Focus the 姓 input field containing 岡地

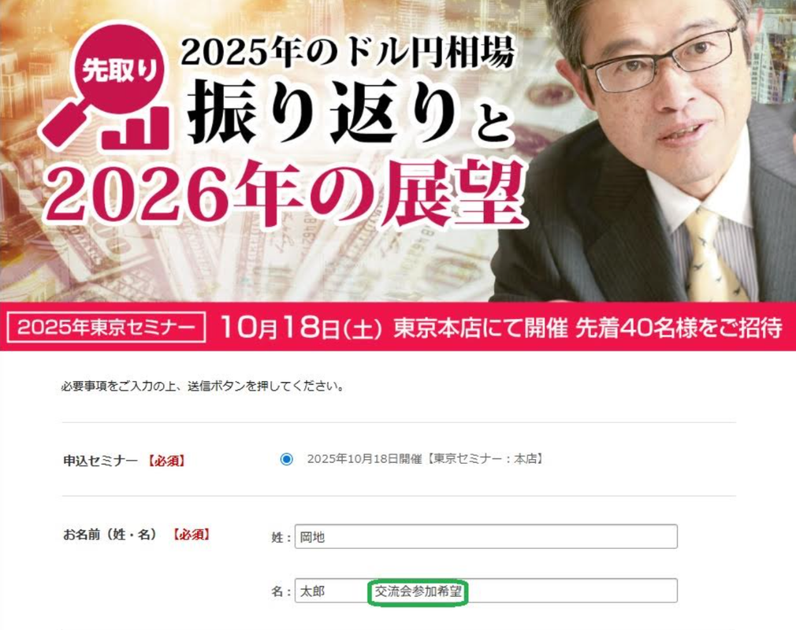(485, 536)
